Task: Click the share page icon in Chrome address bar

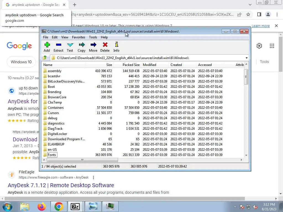Action: 239,14
